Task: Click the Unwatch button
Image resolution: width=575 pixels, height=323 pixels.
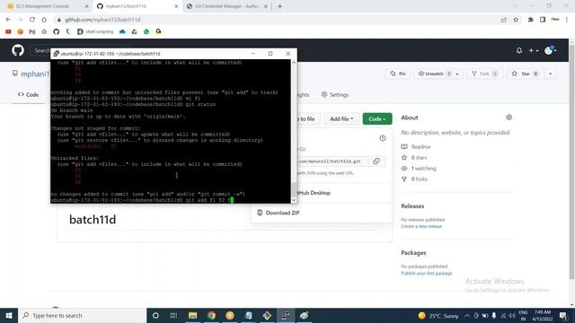Action: coord(433,74)
